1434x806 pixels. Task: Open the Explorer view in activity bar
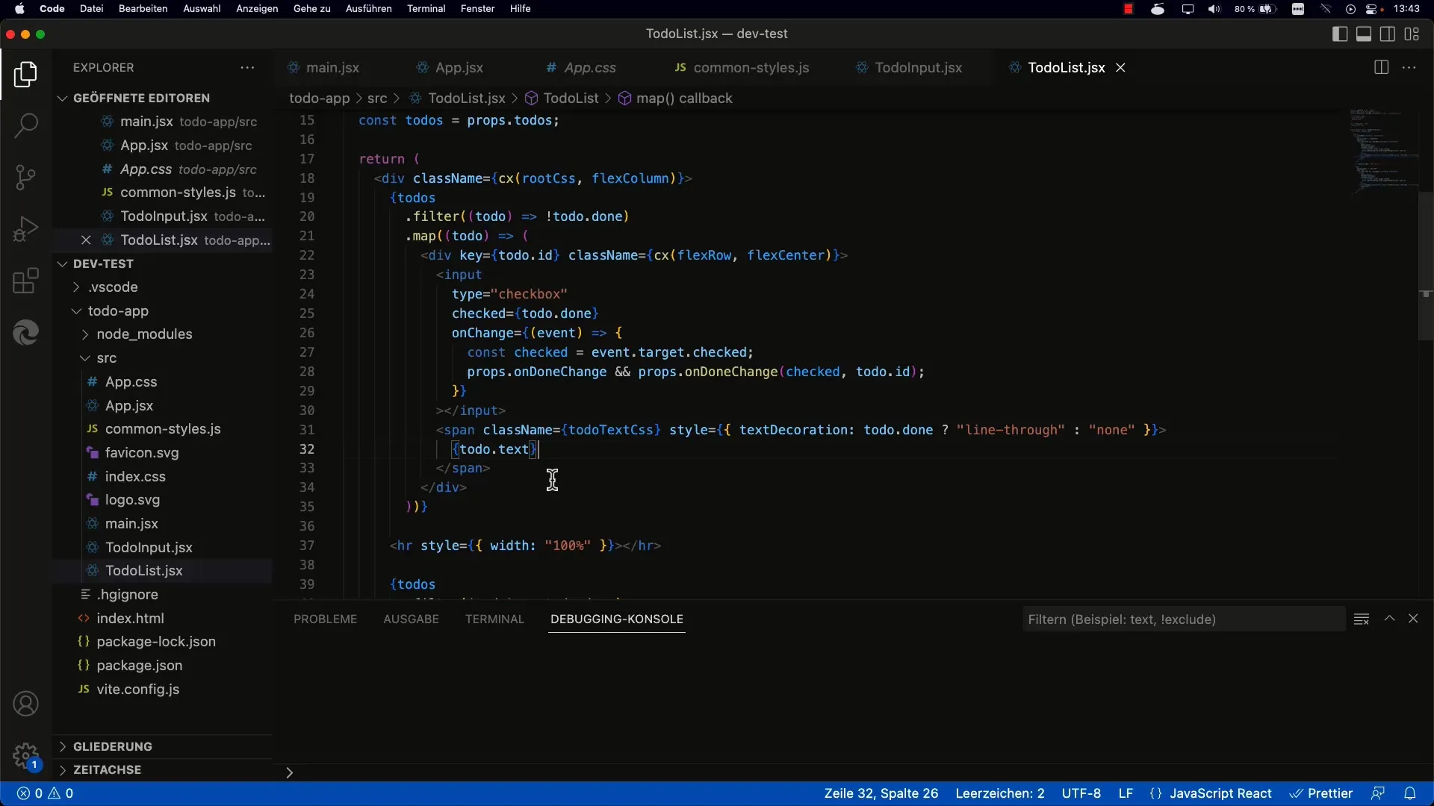(x=25, y=75)
